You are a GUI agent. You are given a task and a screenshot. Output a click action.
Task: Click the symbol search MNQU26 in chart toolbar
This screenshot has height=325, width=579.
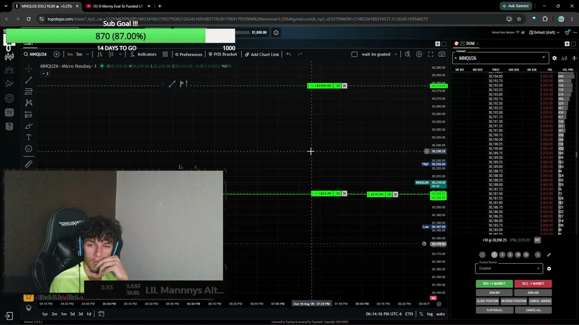(35, 54)
